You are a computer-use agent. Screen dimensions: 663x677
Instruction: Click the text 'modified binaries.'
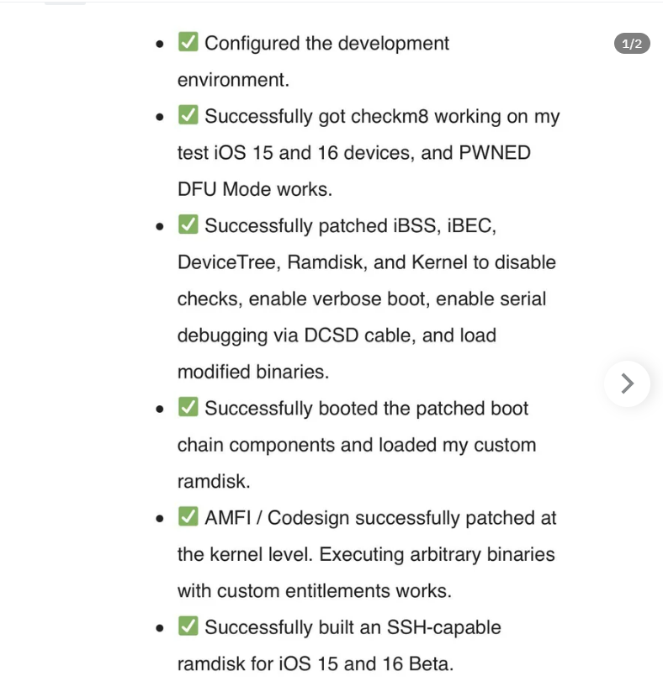(253, 373)
